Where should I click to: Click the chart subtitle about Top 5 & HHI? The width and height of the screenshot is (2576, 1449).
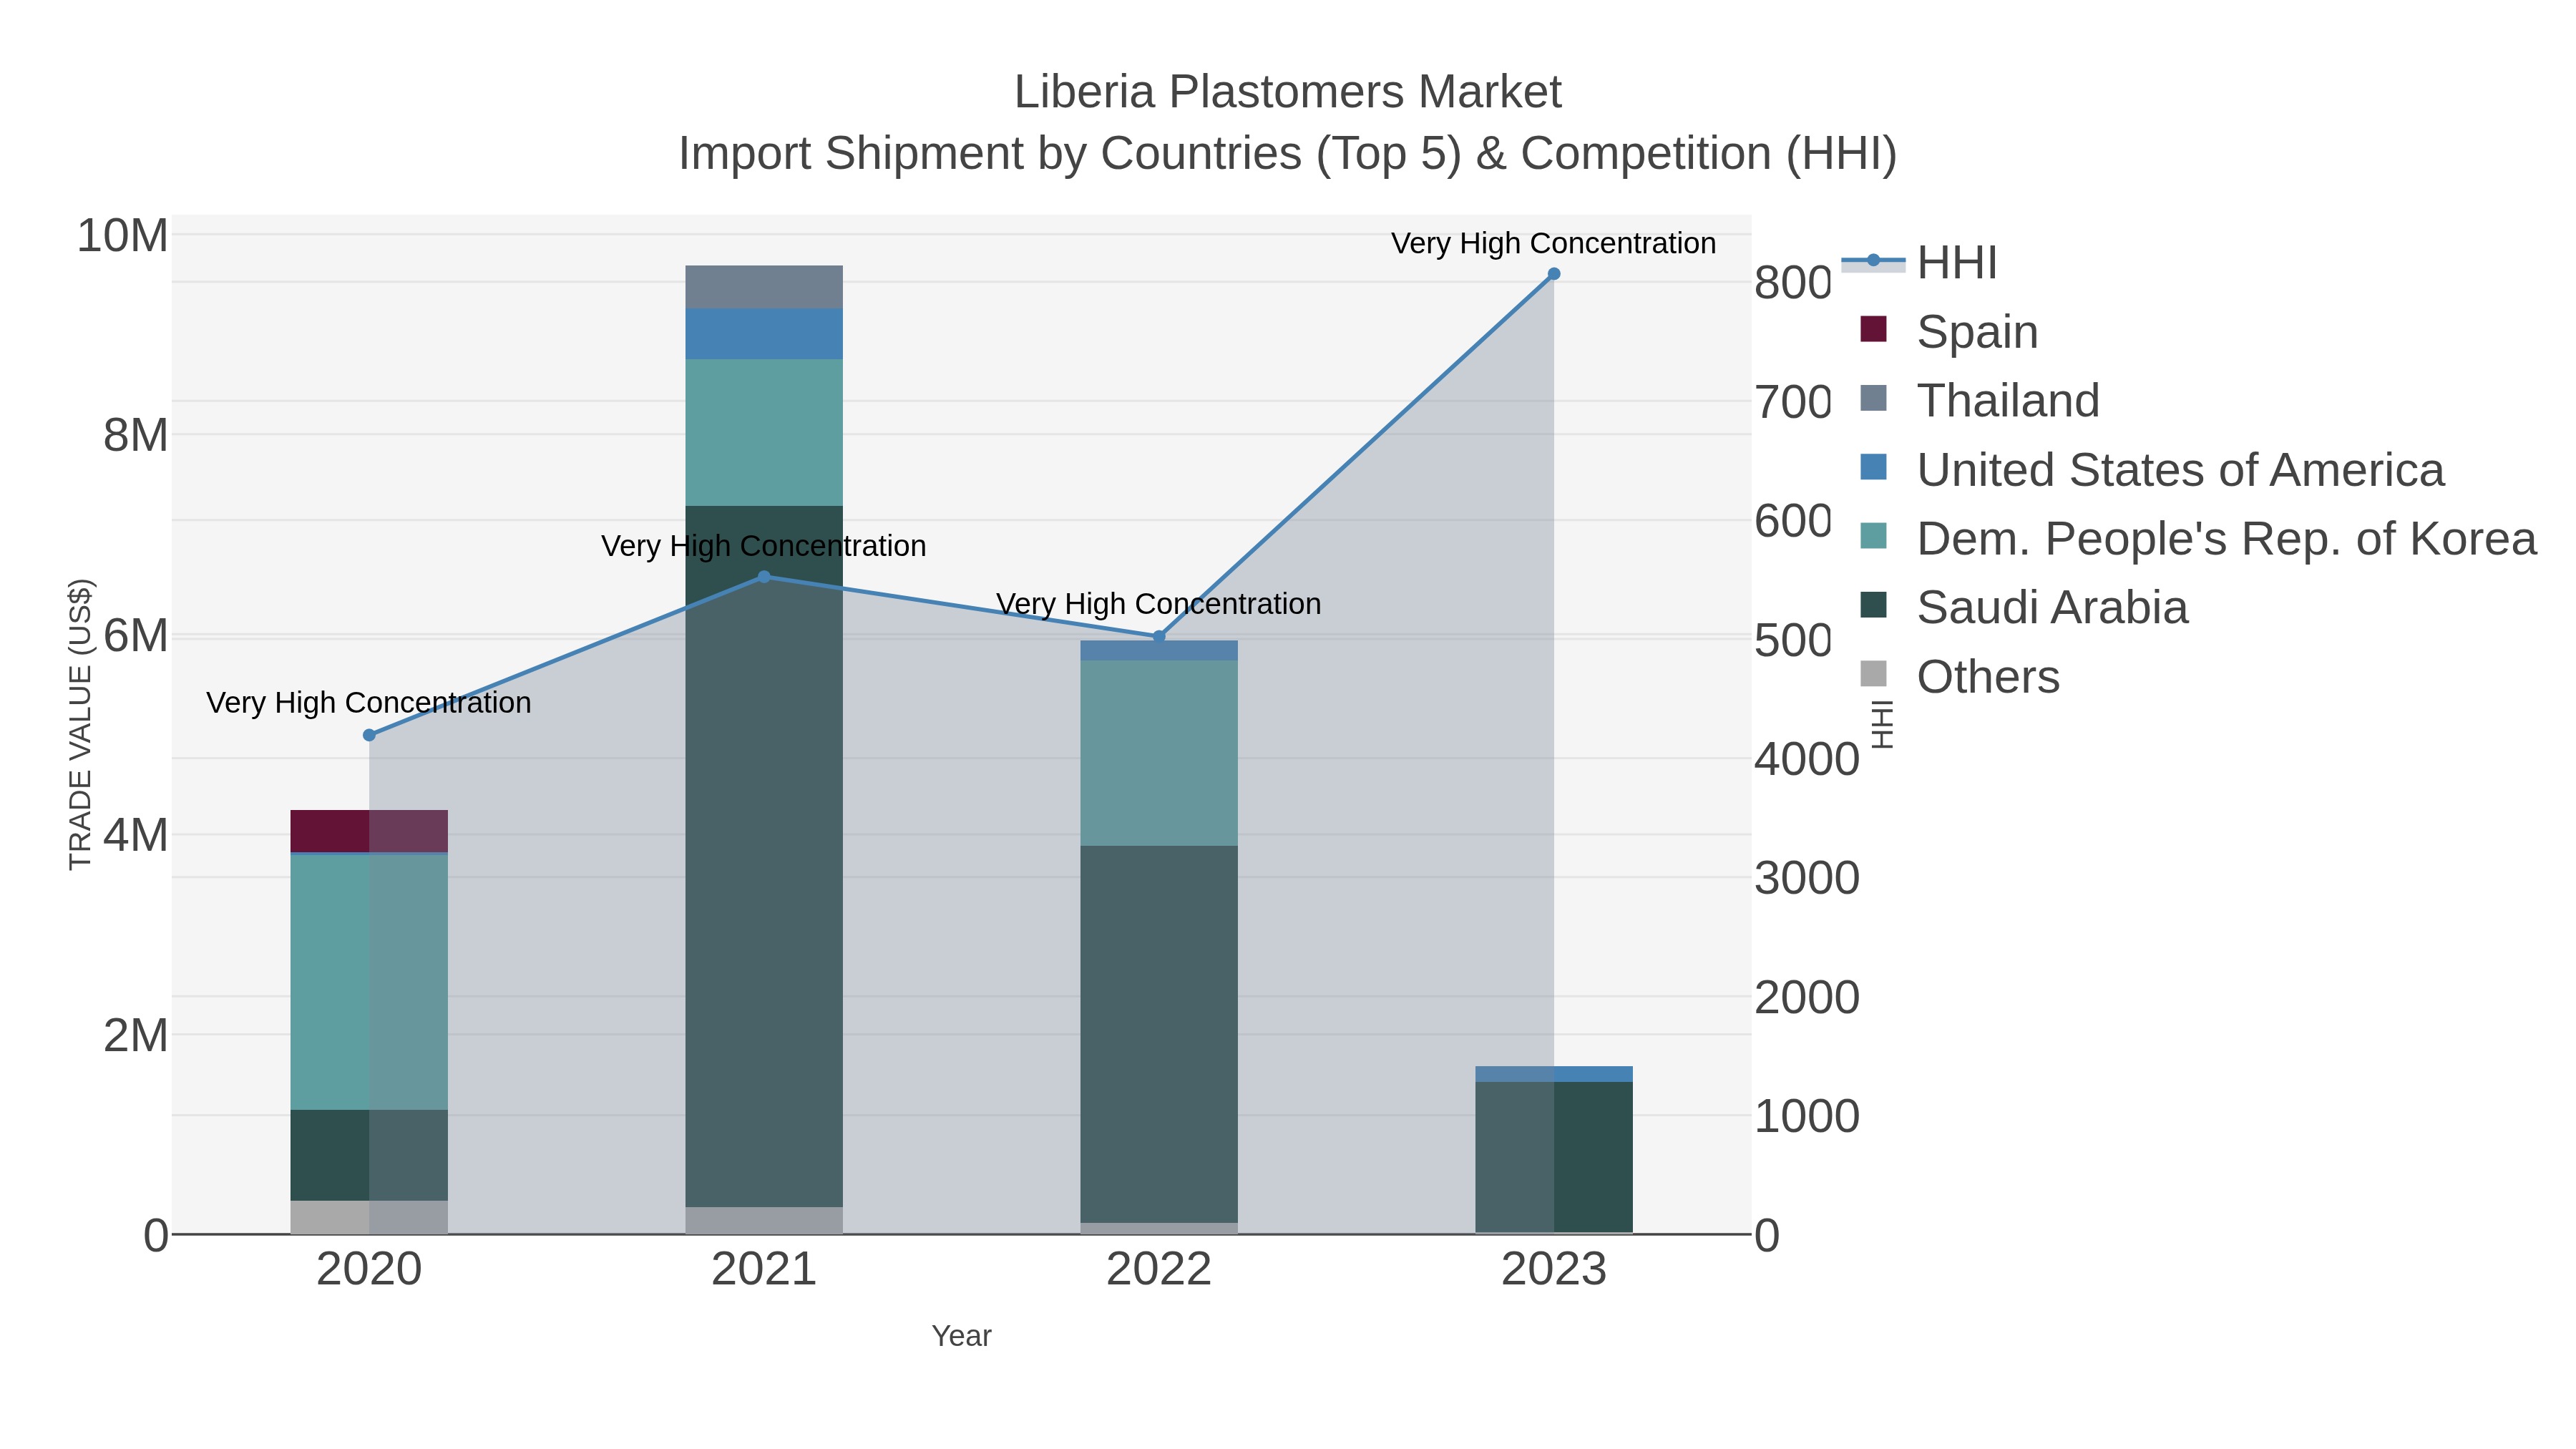coord(1288,154)
